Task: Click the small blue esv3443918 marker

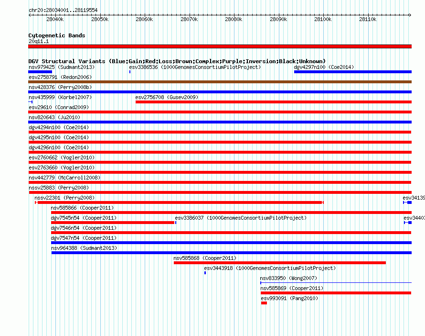Action: click(205, 273)
